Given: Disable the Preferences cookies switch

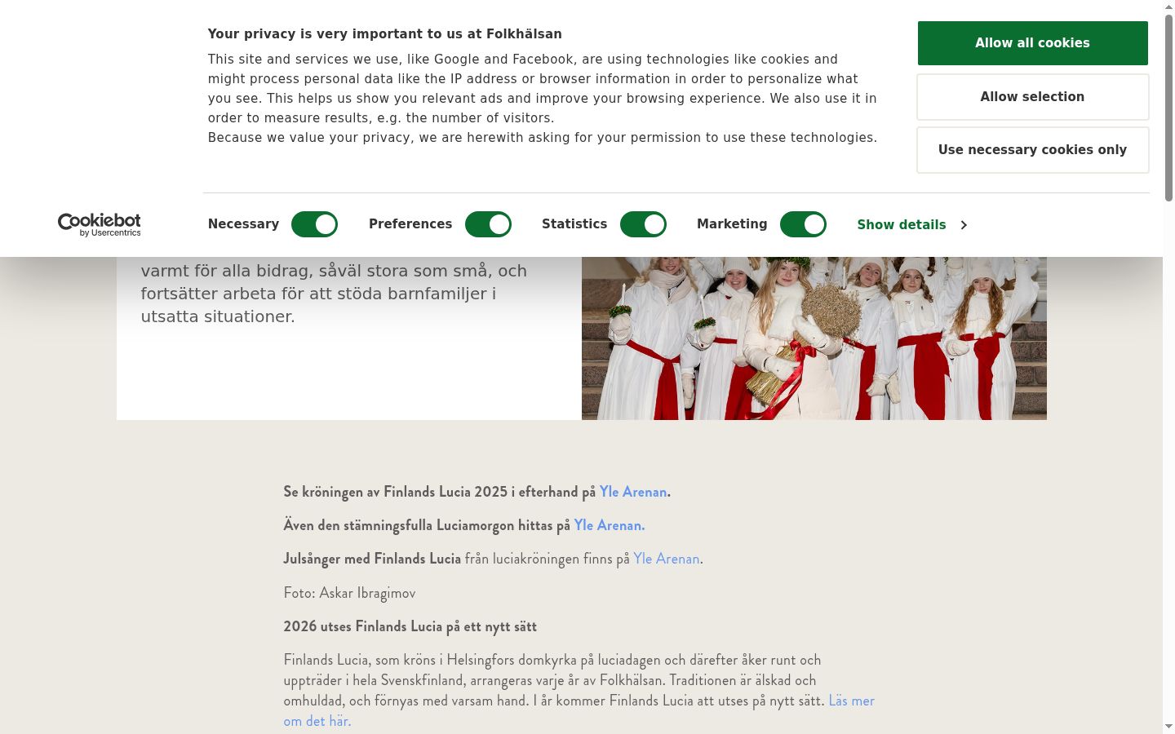Looking at the screenshot, I should click(488, 224).
